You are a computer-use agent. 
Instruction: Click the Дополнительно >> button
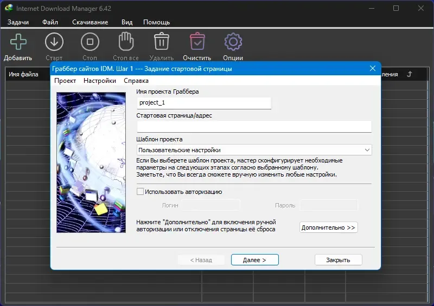click(x=329, y=227)
